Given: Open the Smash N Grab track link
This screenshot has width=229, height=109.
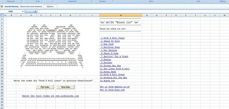Looking at the screenshot, I should click(x=109, y=53).
